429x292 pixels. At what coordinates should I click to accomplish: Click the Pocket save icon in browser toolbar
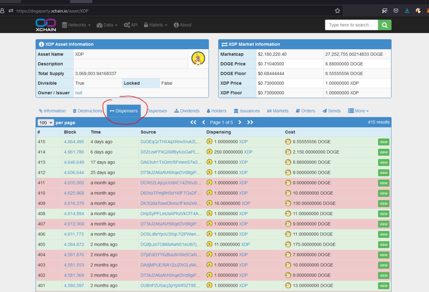click(396, 11)
